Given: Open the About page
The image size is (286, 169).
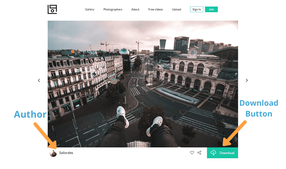Looking at the screenshot, I should point(135,9).
